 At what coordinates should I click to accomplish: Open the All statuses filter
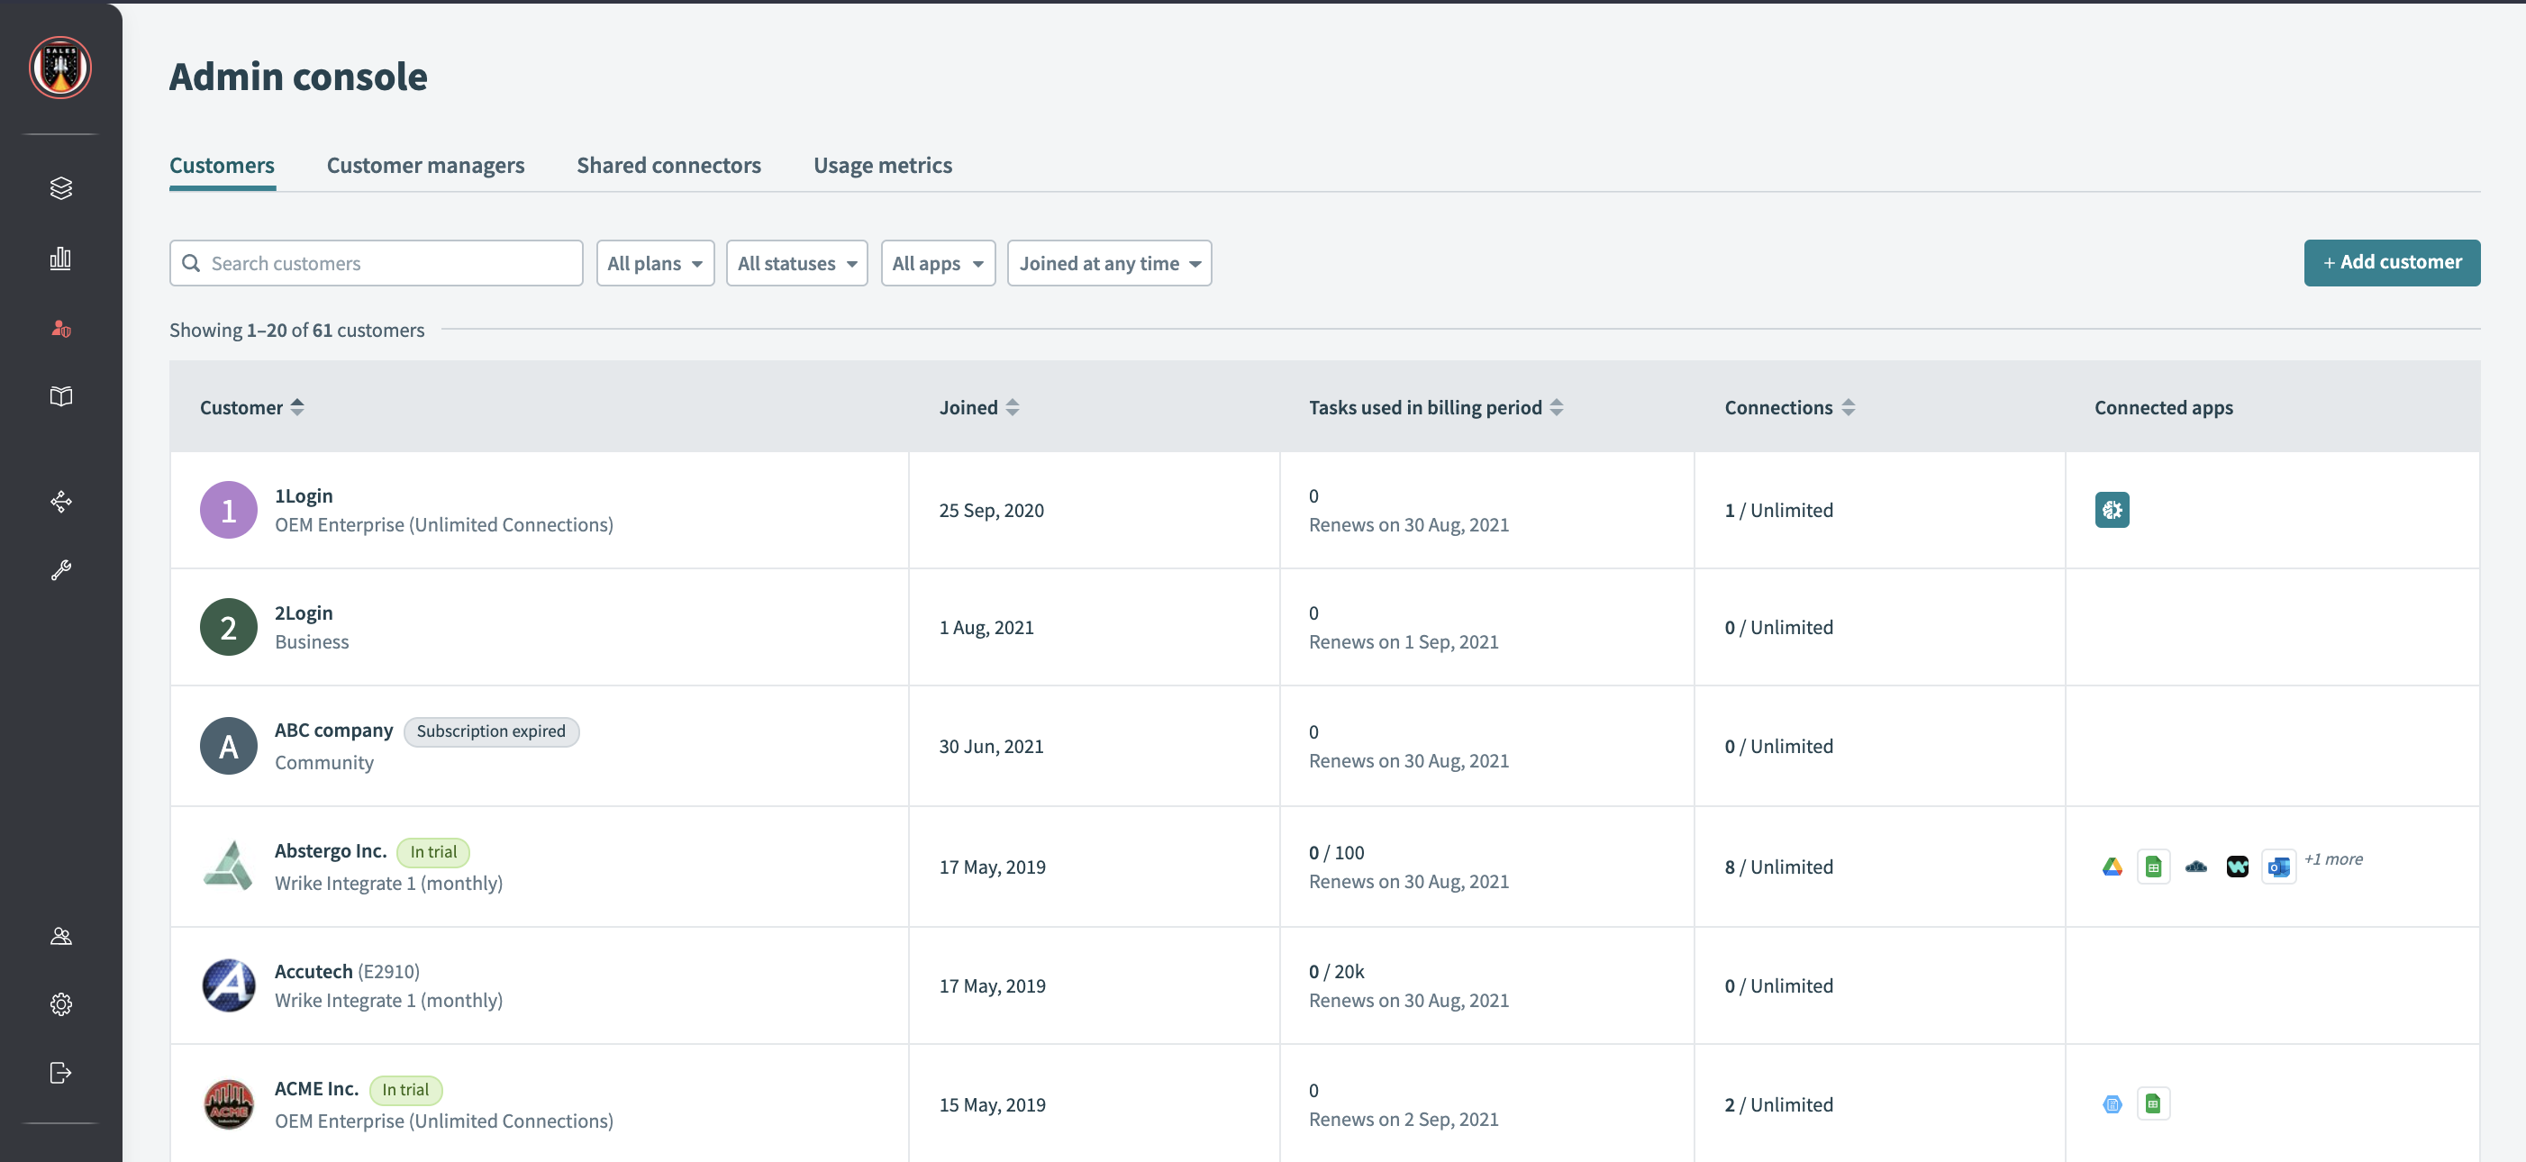(796, 263)
